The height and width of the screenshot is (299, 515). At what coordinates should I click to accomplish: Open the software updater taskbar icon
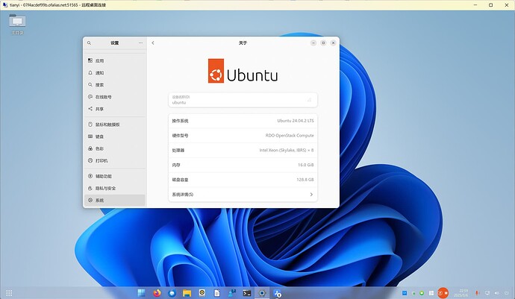pos(277,293)
